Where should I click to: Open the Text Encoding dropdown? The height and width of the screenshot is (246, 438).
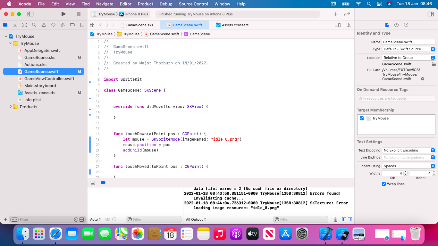point(409,150)
